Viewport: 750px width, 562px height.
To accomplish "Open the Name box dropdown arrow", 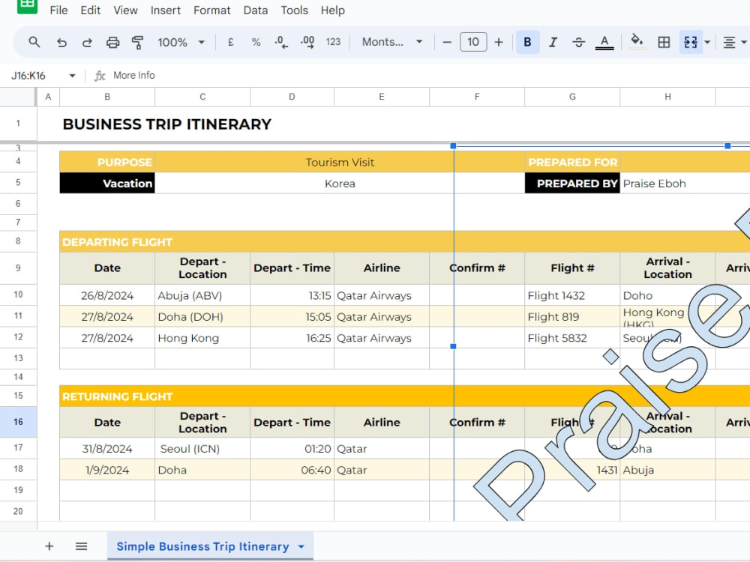I will (x=72, y=76).
